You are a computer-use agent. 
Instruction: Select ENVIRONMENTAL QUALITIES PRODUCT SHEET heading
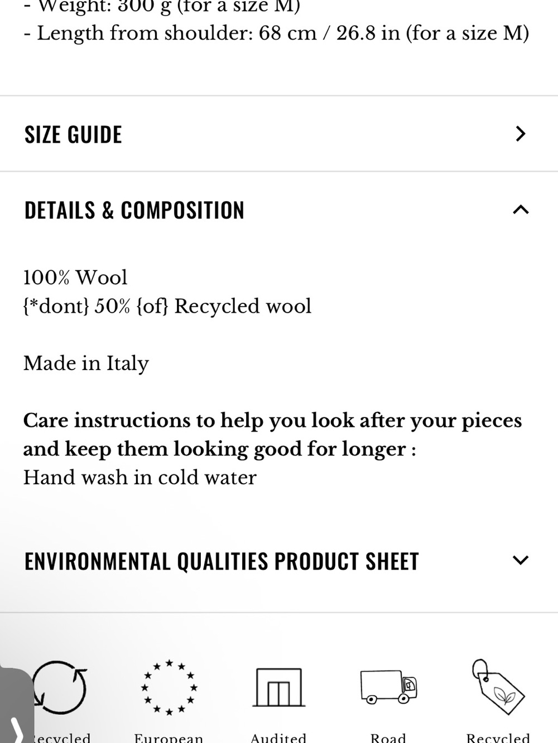[x=222, y=561]
